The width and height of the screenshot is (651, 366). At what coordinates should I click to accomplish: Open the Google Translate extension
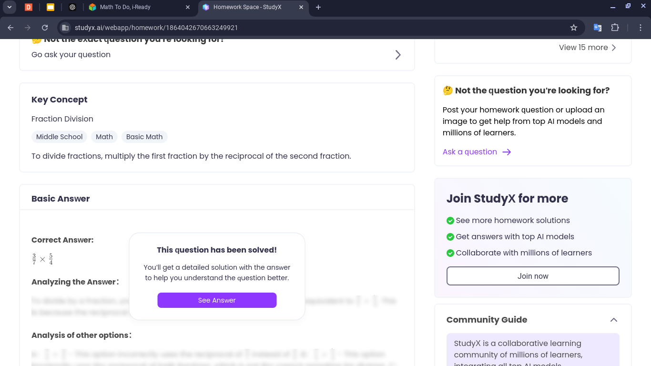(597, 28)
